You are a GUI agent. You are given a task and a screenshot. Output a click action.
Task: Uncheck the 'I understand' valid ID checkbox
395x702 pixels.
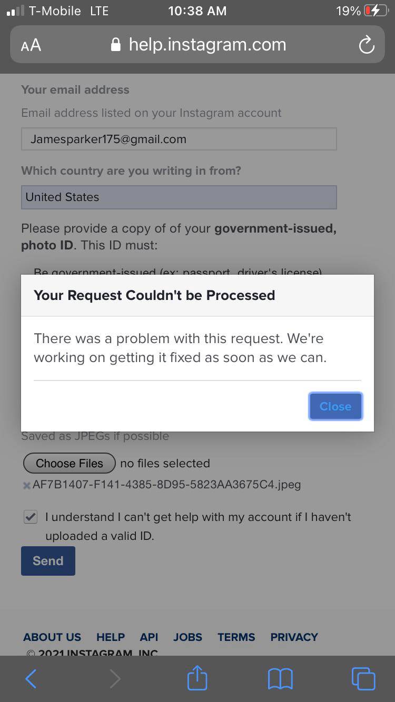click(30, 517)
